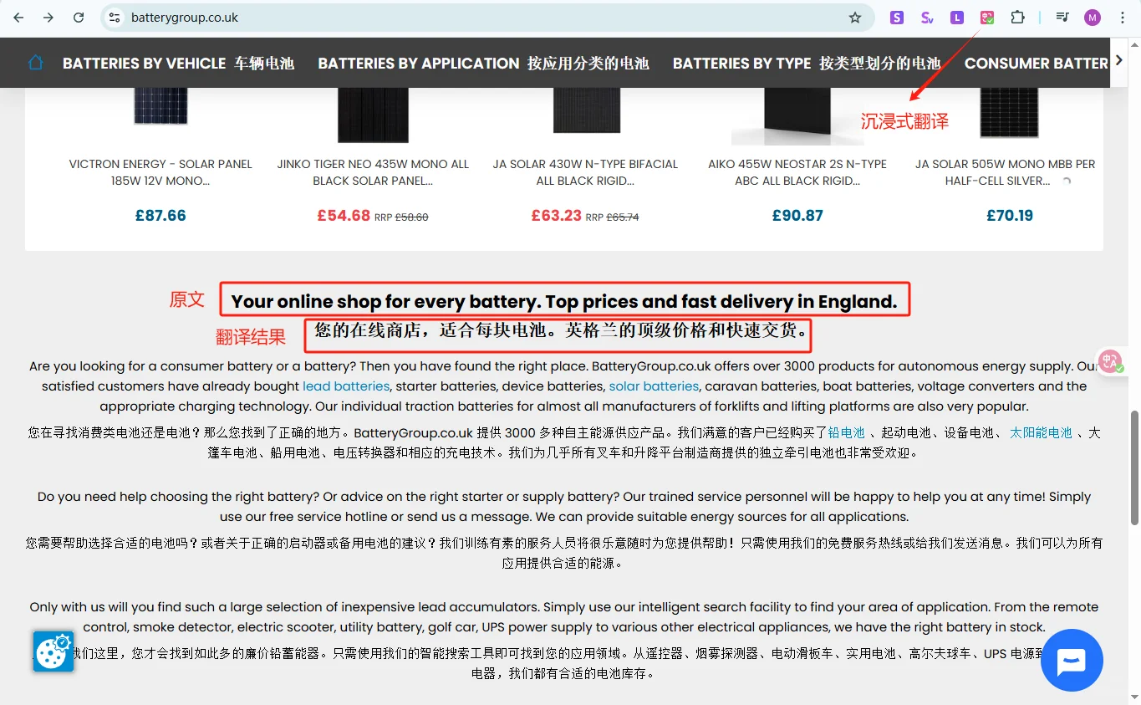Click the purple S extension icon

[x=896, y=17]
